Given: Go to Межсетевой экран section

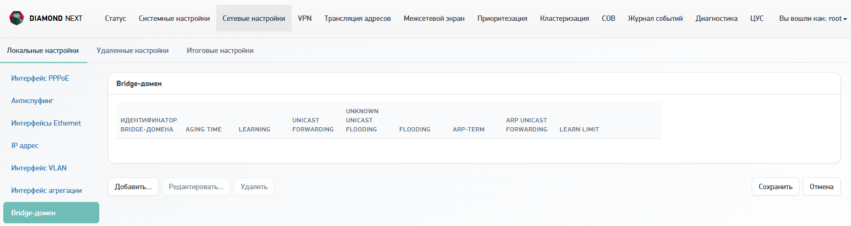Looking at the screenshot, I should (434, 18).
